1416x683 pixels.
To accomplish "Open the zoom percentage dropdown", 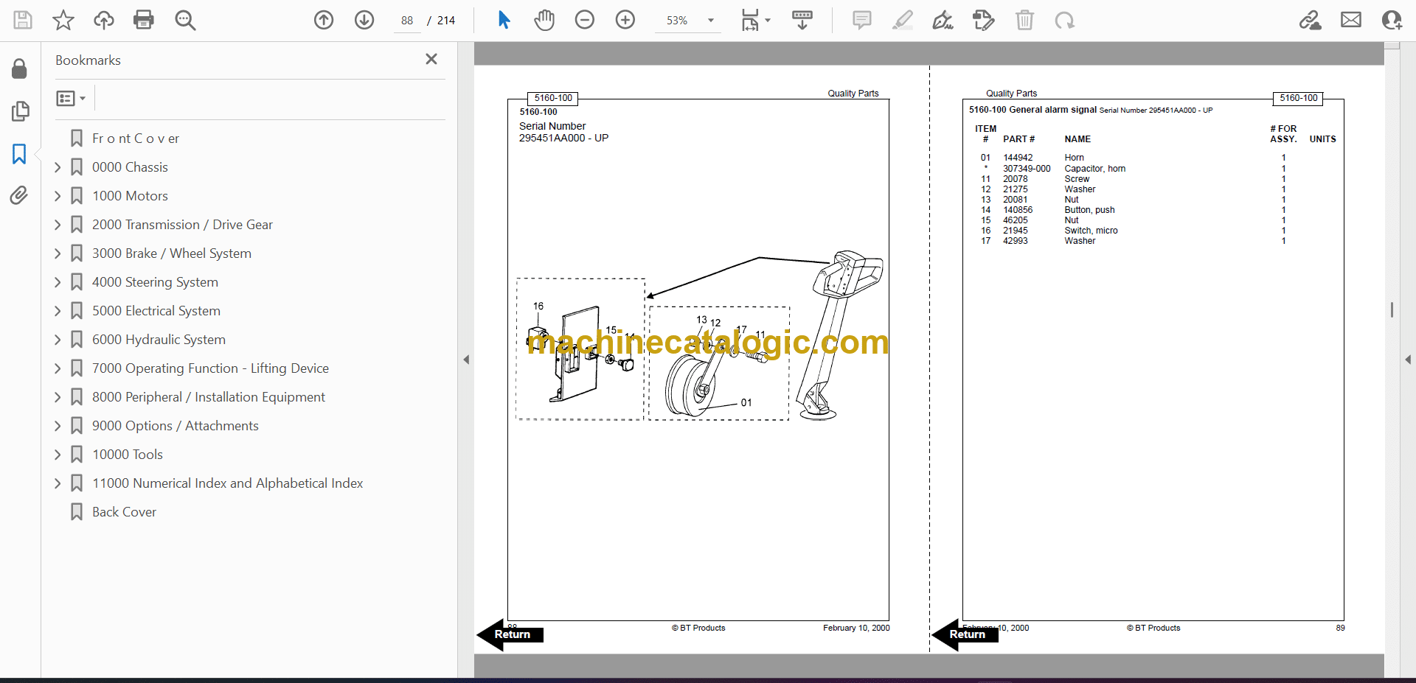I will coord(711,21).
